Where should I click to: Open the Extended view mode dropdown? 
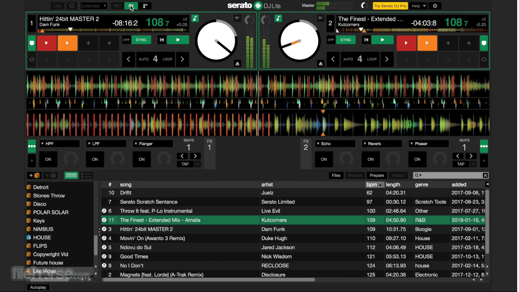coord(94,6)
